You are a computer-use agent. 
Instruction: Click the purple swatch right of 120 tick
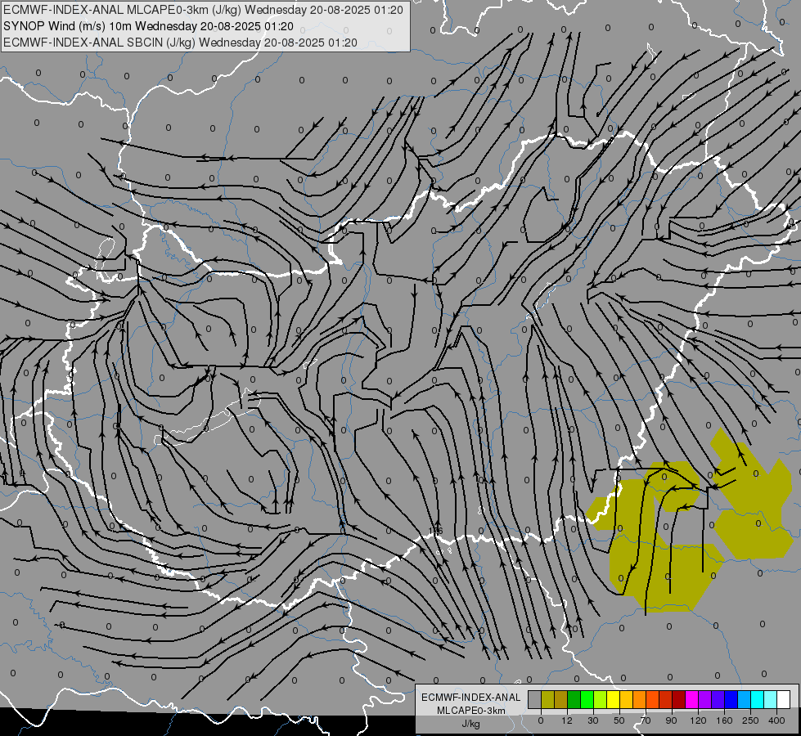pos(705,699)
